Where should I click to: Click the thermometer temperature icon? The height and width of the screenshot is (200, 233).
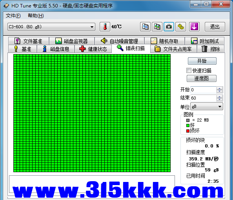[105, 27]
